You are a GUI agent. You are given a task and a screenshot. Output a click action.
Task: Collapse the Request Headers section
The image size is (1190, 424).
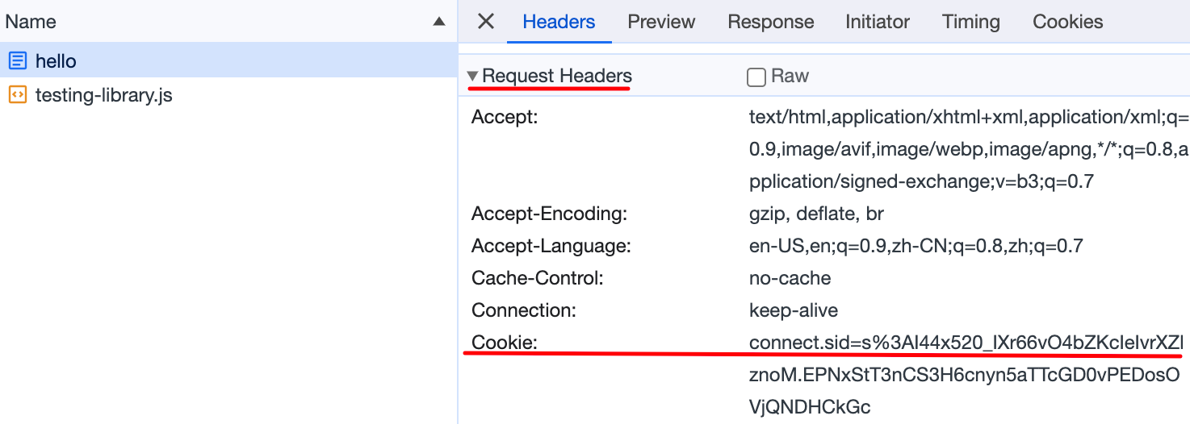click(x=472, y=76)
